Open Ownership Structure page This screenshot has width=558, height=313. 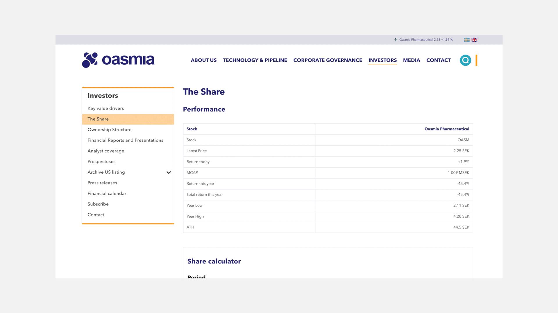coord(109,130)
